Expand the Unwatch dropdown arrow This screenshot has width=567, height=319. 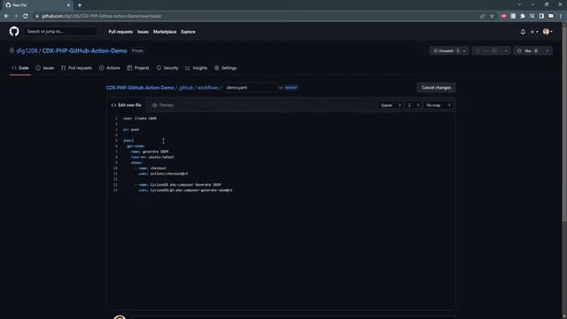click(x=464, y=51)
